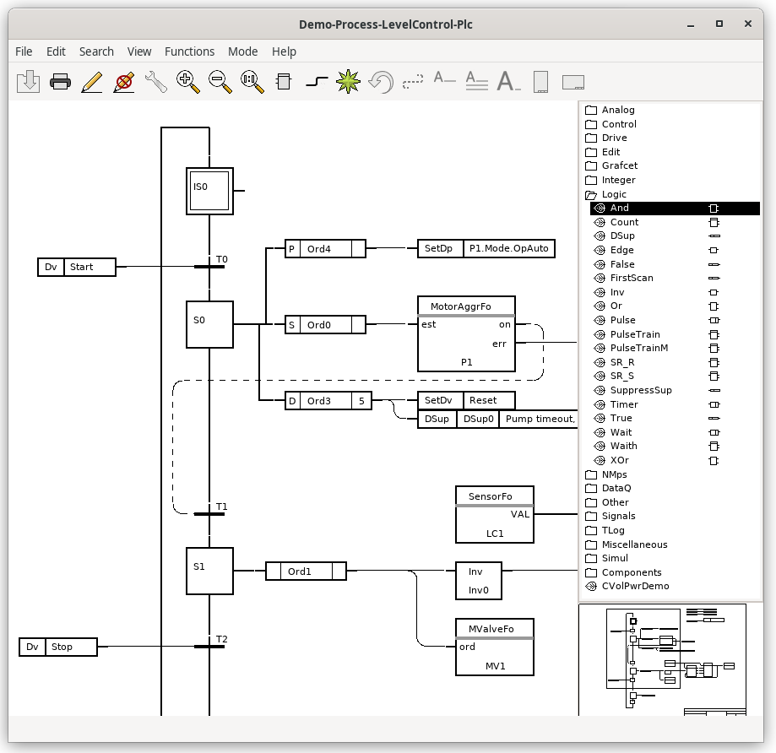Open the Mode menu
776x753 pixels.
coord(242,51)
